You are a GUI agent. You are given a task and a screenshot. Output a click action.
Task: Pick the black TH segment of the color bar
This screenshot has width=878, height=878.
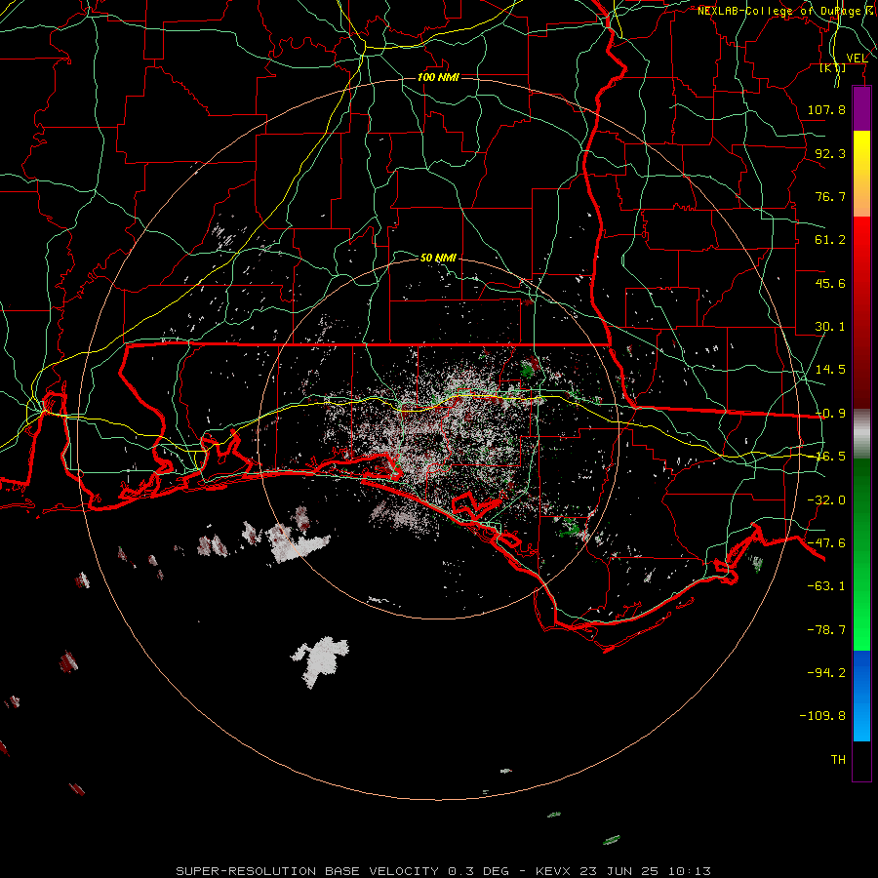click(x=861, y=760)
